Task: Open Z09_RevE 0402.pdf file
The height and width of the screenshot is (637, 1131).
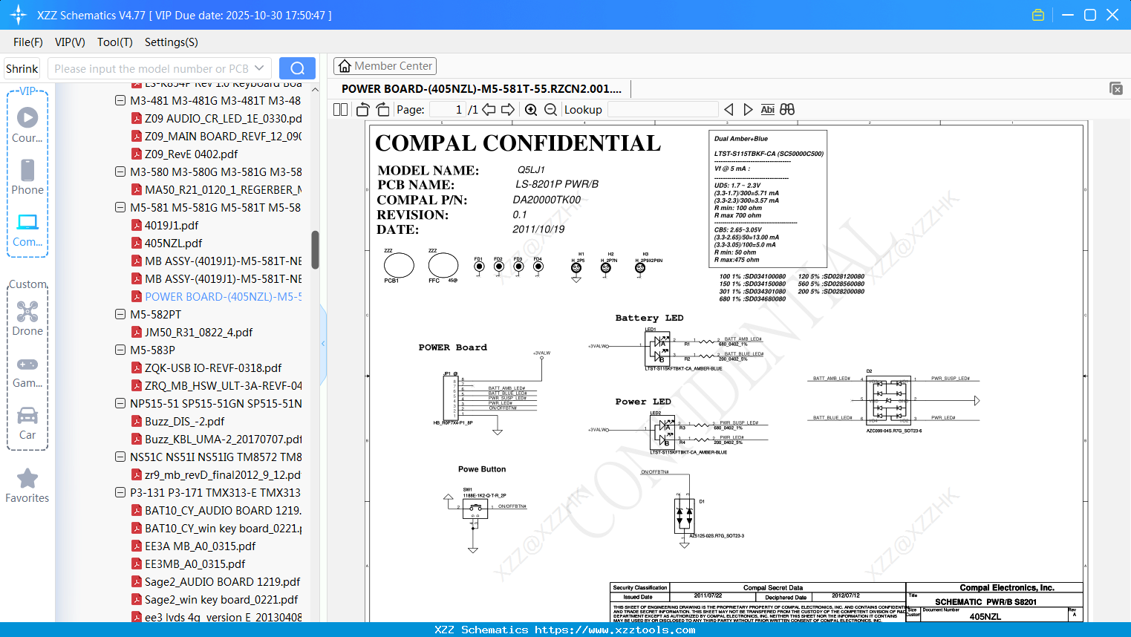Action: [192, 154]
